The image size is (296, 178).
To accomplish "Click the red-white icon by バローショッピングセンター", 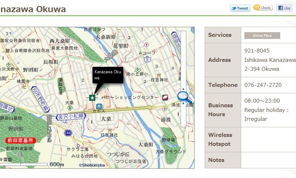I will (165, 97).
